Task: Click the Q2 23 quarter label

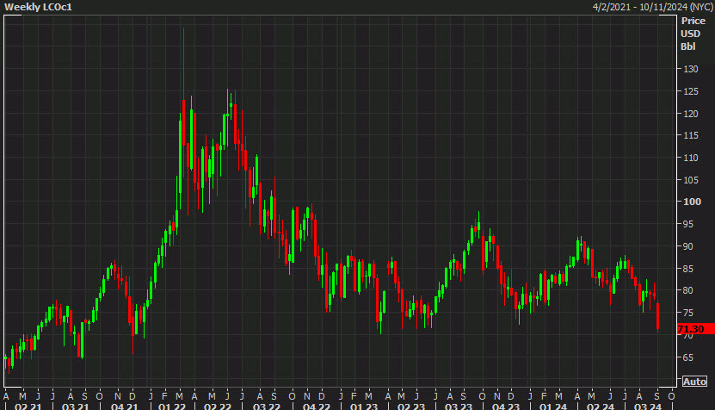Action: pos(411,406)
